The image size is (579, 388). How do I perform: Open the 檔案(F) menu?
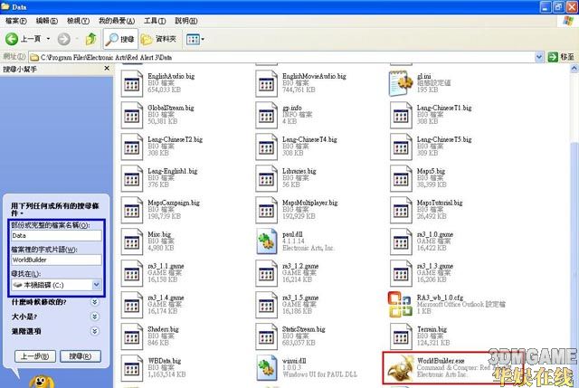[x=16, y=21]
